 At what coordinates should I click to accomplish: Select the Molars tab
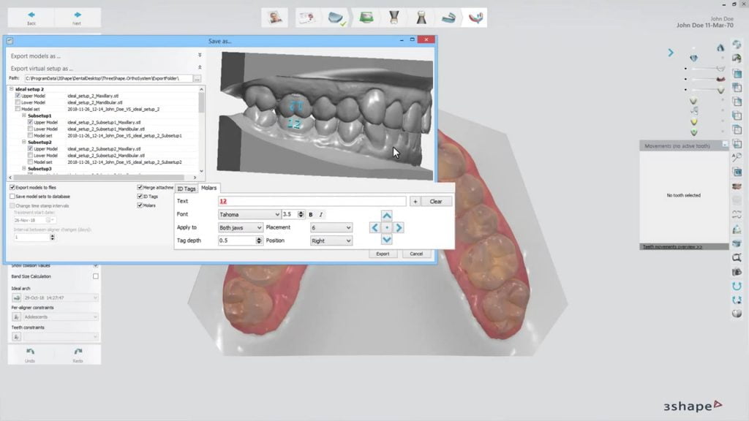208,189
